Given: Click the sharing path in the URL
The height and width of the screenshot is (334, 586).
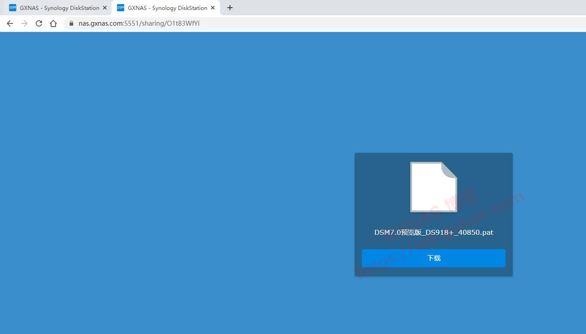Looking at the screenshot, I should 170,23.
